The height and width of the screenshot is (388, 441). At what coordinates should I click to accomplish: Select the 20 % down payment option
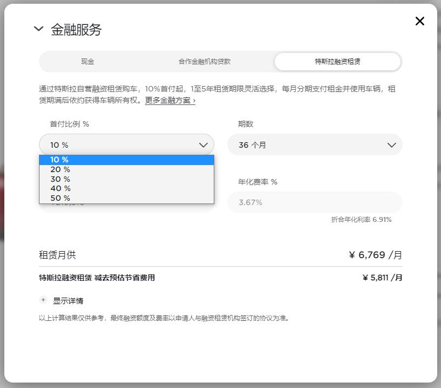click(61, 169)
